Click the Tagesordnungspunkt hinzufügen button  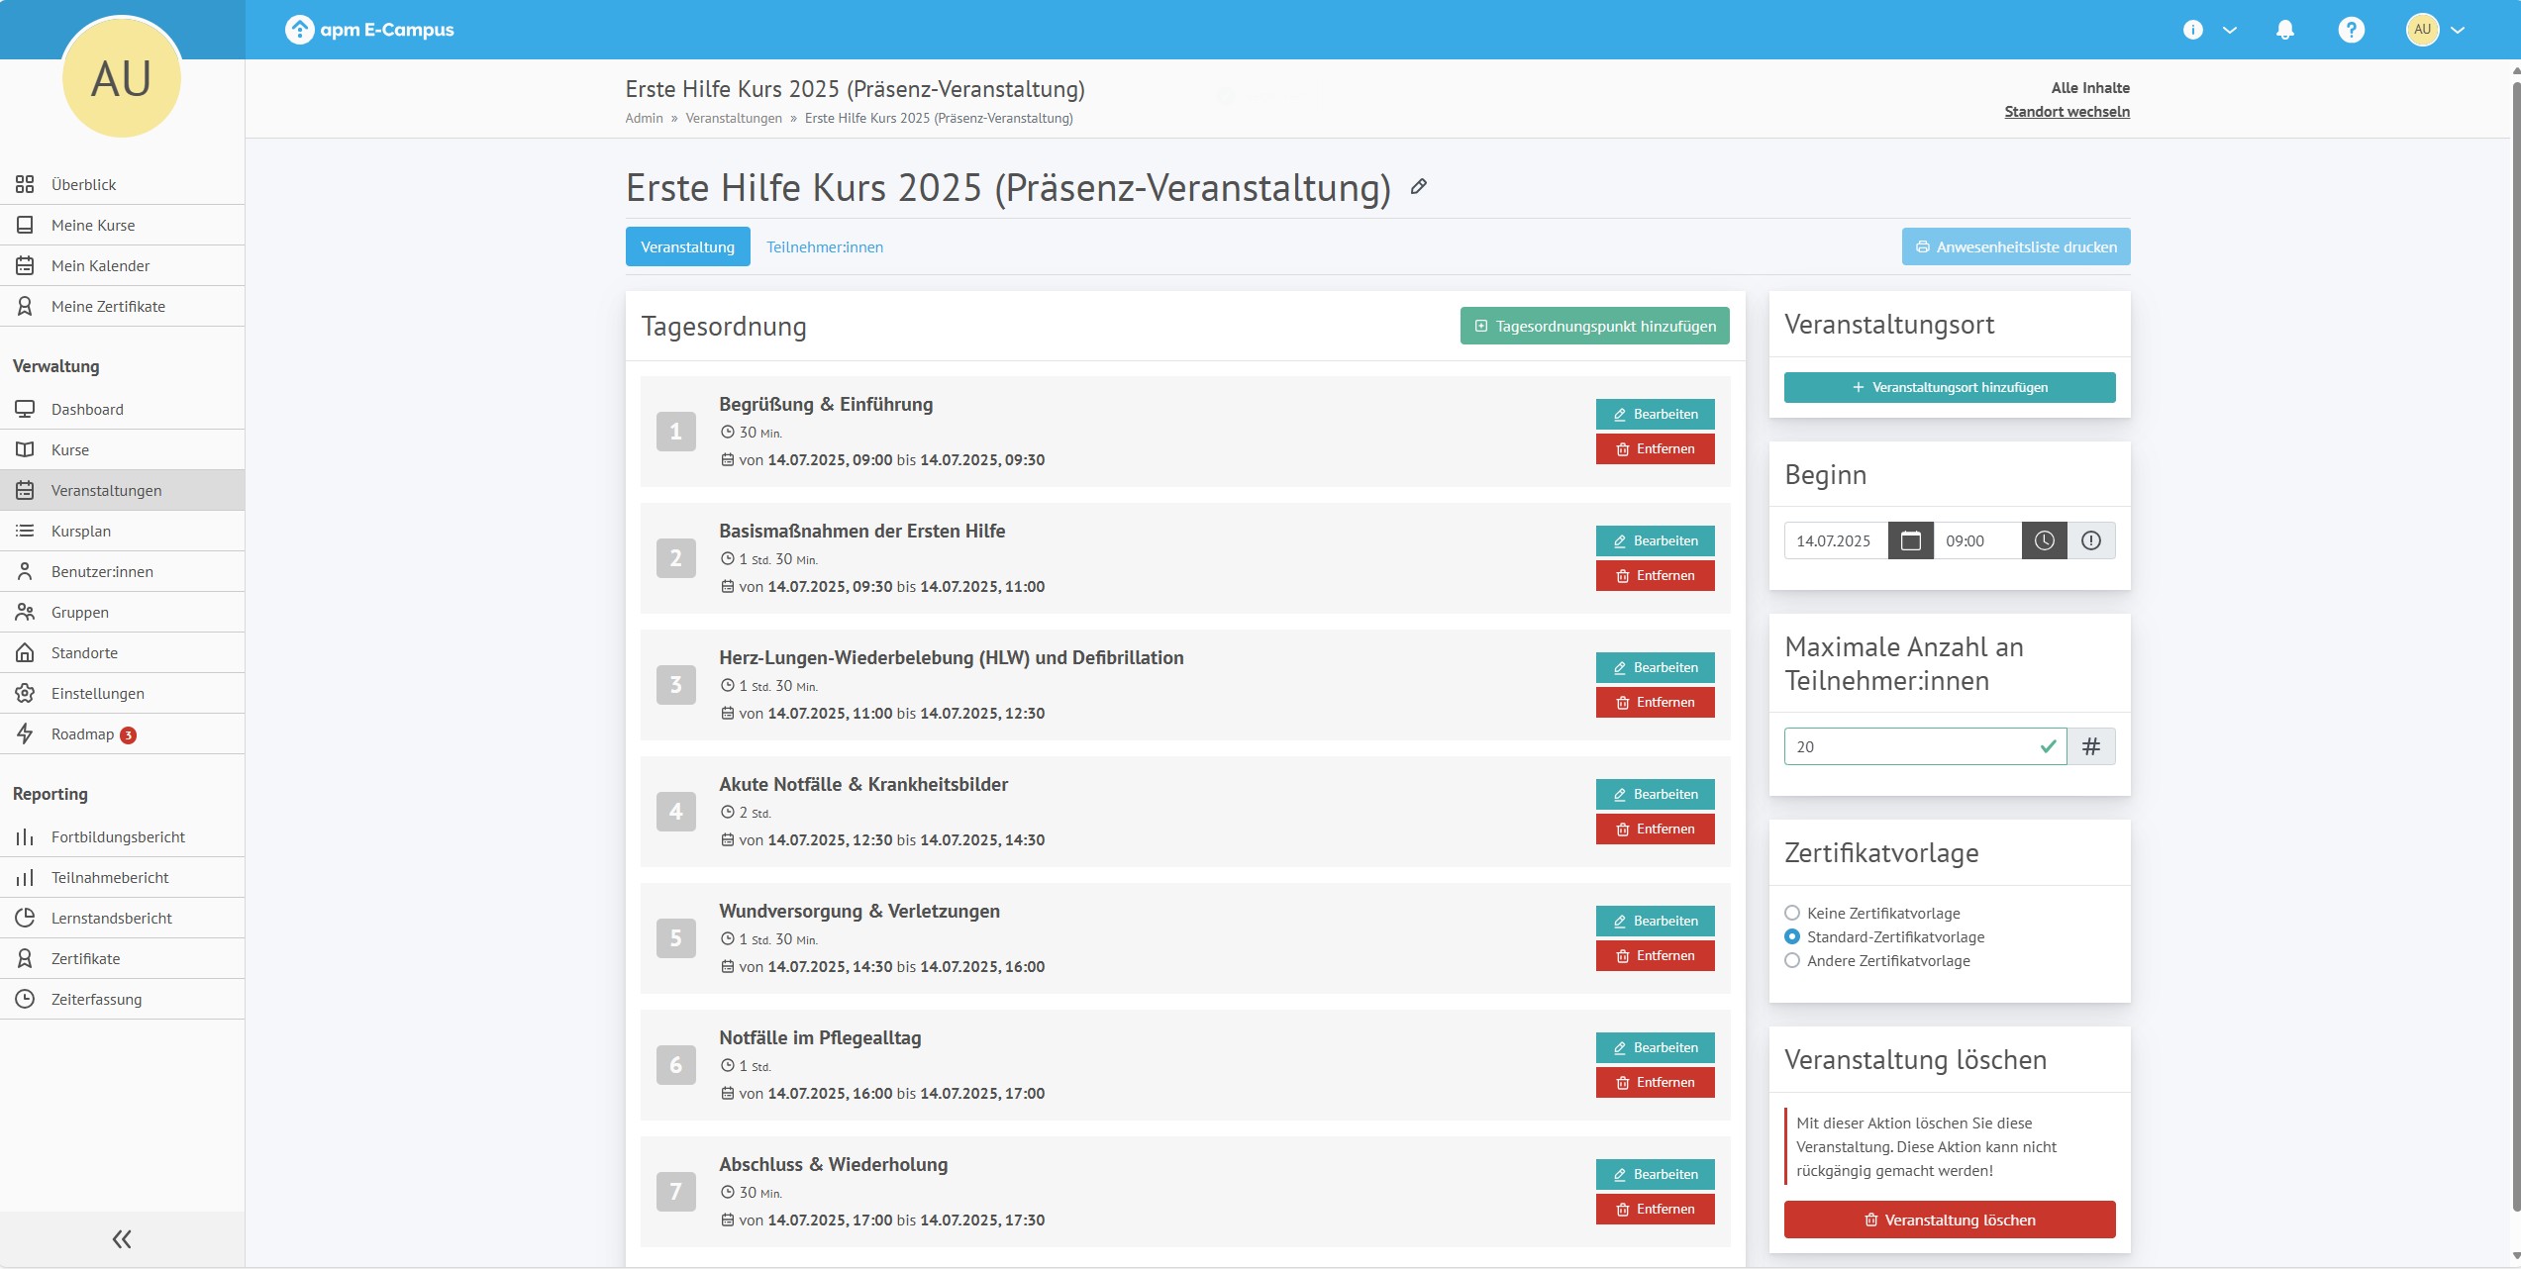click(x=1594, y=325)
